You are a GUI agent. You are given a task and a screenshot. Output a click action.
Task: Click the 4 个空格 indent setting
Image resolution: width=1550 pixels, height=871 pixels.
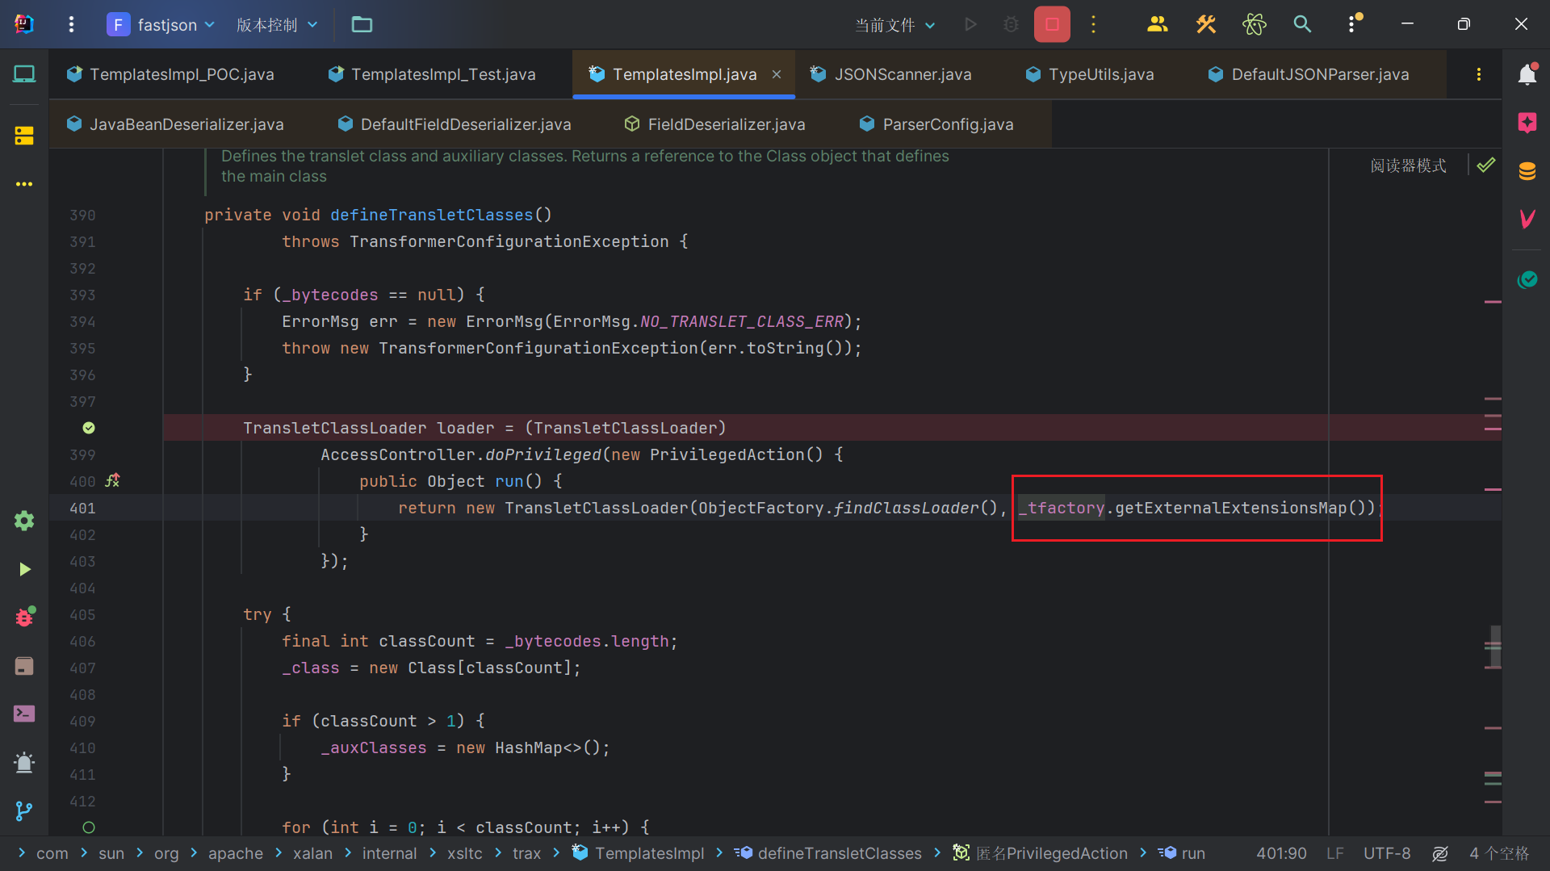coord(1499,853)
